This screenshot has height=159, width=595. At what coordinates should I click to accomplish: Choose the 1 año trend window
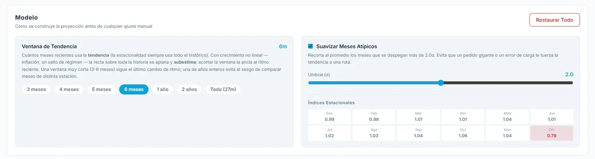(x=163, y=89)
